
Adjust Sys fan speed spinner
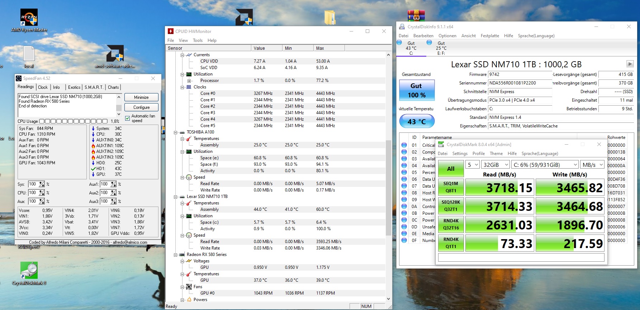point(42,184)
